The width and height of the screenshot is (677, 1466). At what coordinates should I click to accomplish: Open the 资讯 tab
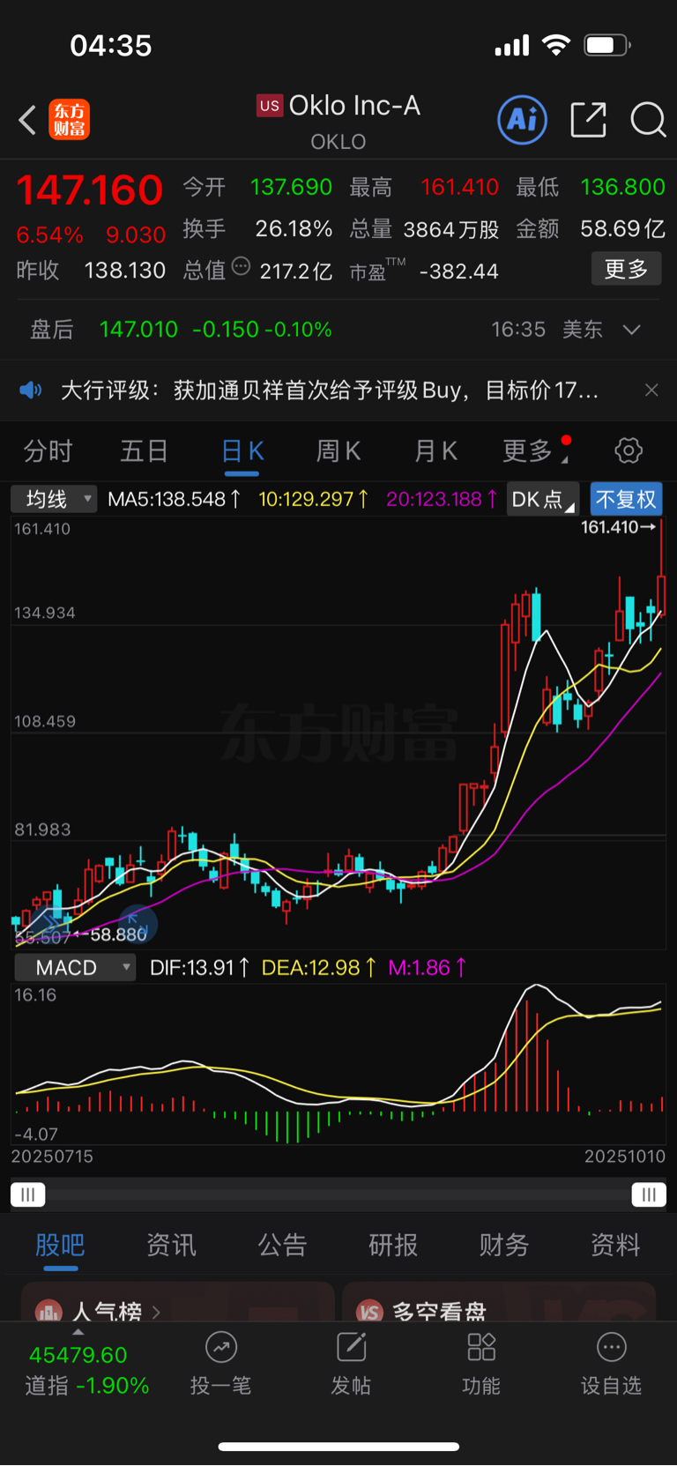(171, 1245)
